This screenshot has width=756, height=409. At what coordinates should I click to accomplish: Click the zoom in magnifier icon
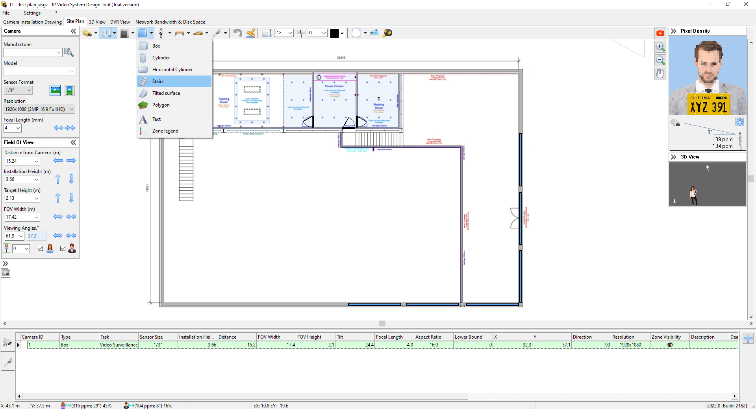click(x=660, y=47)
